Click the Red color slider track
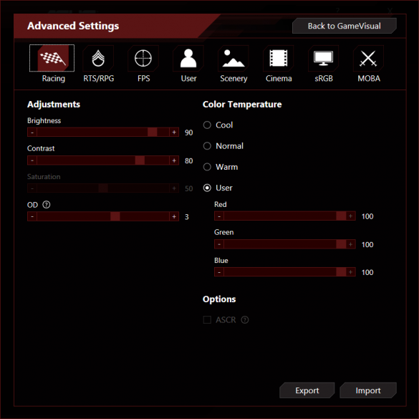 [x=285, y=216]
